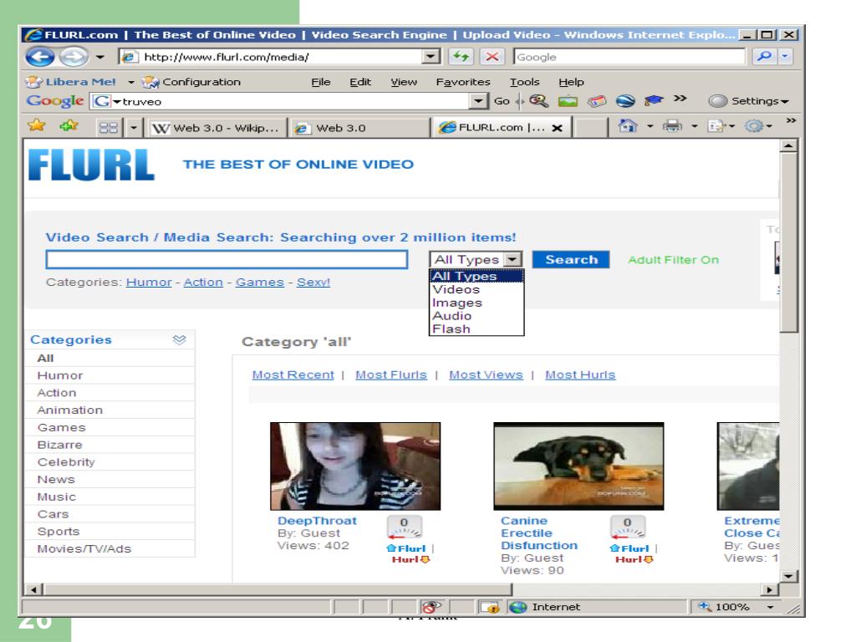The width and height of the screenshot is (856, 642).
Task: Click the video search text field
Action: (227, 259)
